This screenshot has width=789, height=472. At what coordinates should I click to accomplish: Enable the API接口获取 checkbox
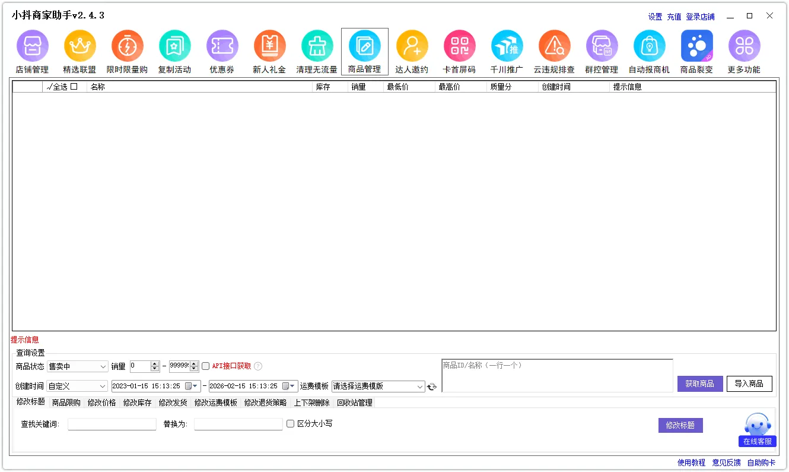pos(206,366)
